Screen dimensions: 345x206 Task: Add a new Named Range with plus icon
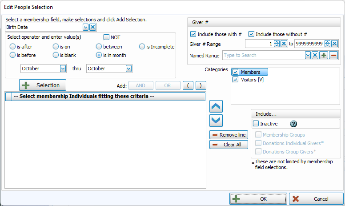[324, 55]
